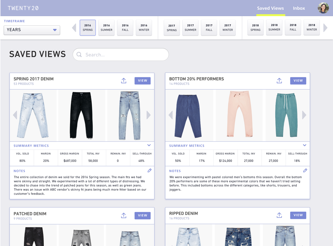
Task: Edit notes for Bottom 20% Performers
Action: pos(305,170)
